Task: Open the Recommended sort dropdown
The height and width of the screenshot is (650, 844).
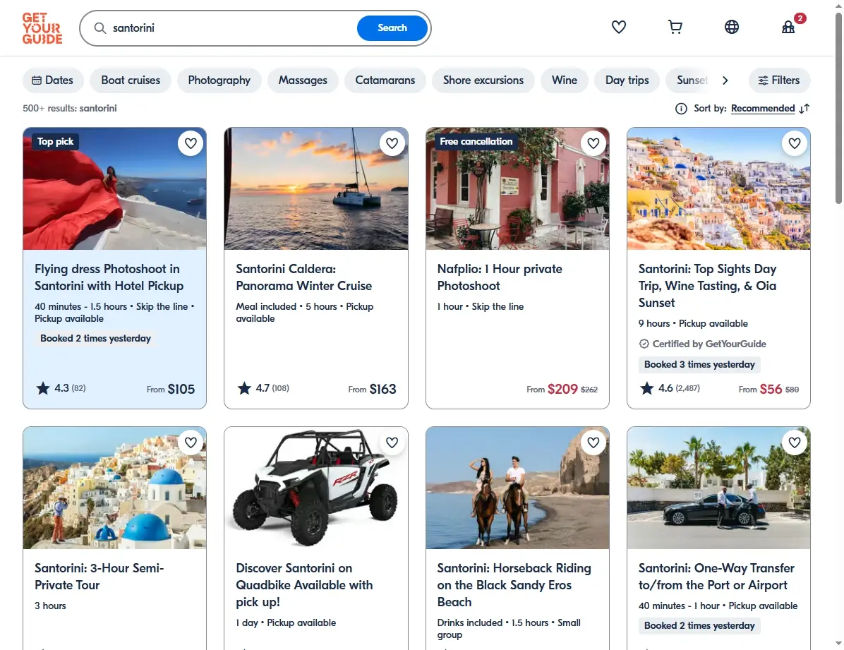Action: click(763, 109)
